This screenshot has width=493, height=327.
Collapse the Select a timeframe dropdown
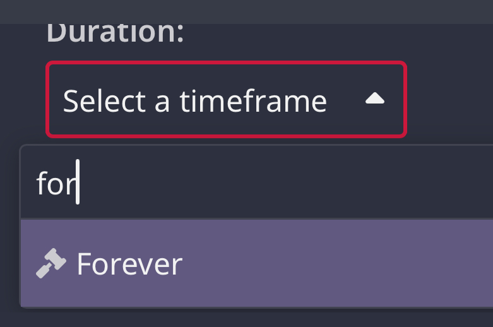[x=375, y=98]
